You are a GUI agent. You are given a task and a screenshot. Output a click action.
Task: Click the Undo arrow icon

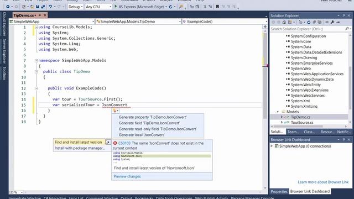pyautogui.click(x=50, y=7)
